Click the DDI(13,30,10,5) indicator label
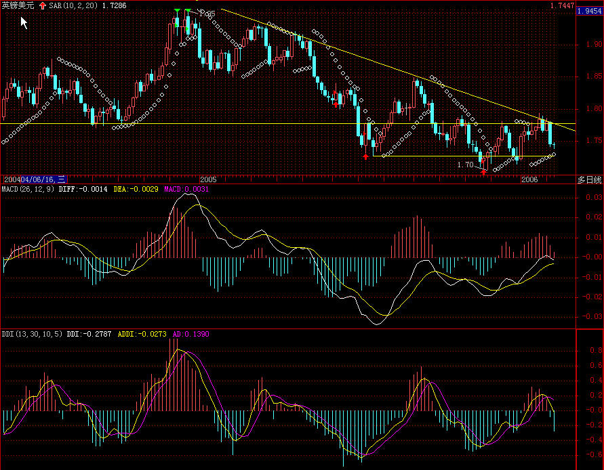The height and width of the screenshot is (470, 604). [x=32, y=334]
